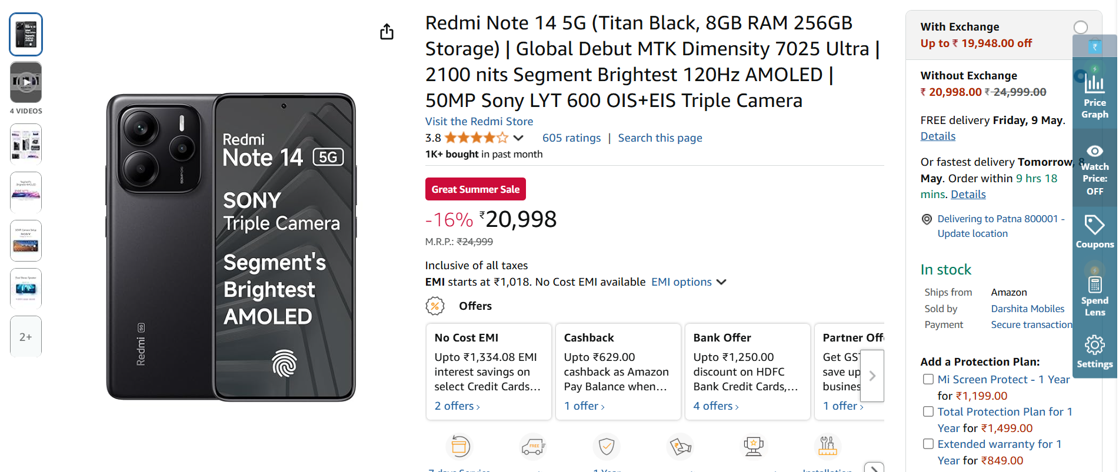Expand the star rating dropdown arrow
This screenshot has width=1119, height=472.
pyautogui.click(x=518, y=138)
